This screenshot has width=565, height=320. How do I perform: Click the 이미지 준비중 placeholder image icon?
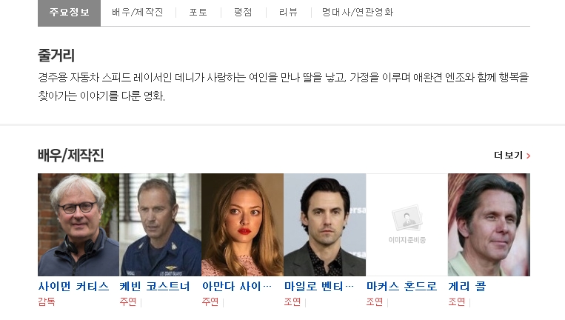407,218
